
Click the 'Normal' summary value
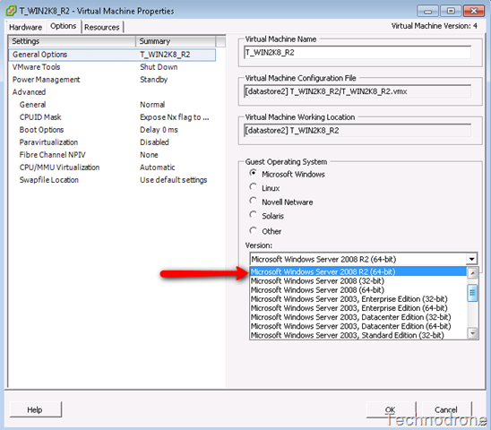[x=152, y=105]
